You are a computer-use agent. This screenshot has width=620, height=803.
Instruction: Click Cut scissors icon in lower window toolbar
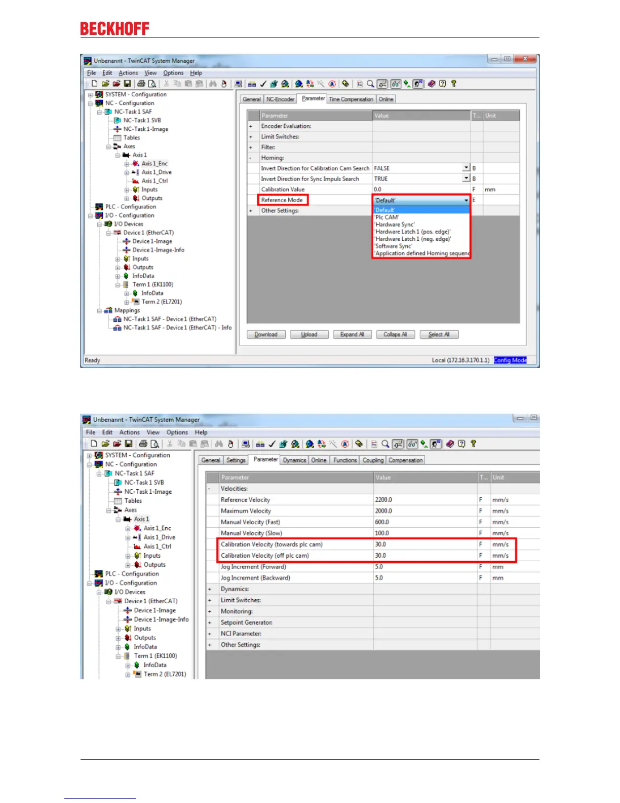point(169,444)
